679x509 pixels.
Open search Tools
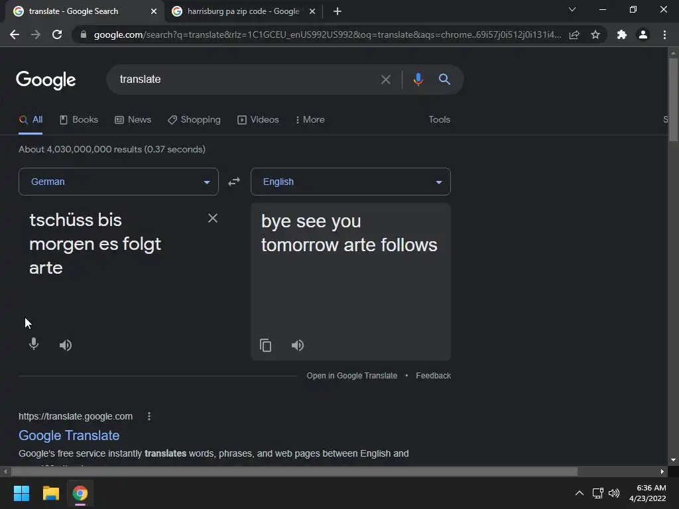(439, 119)
